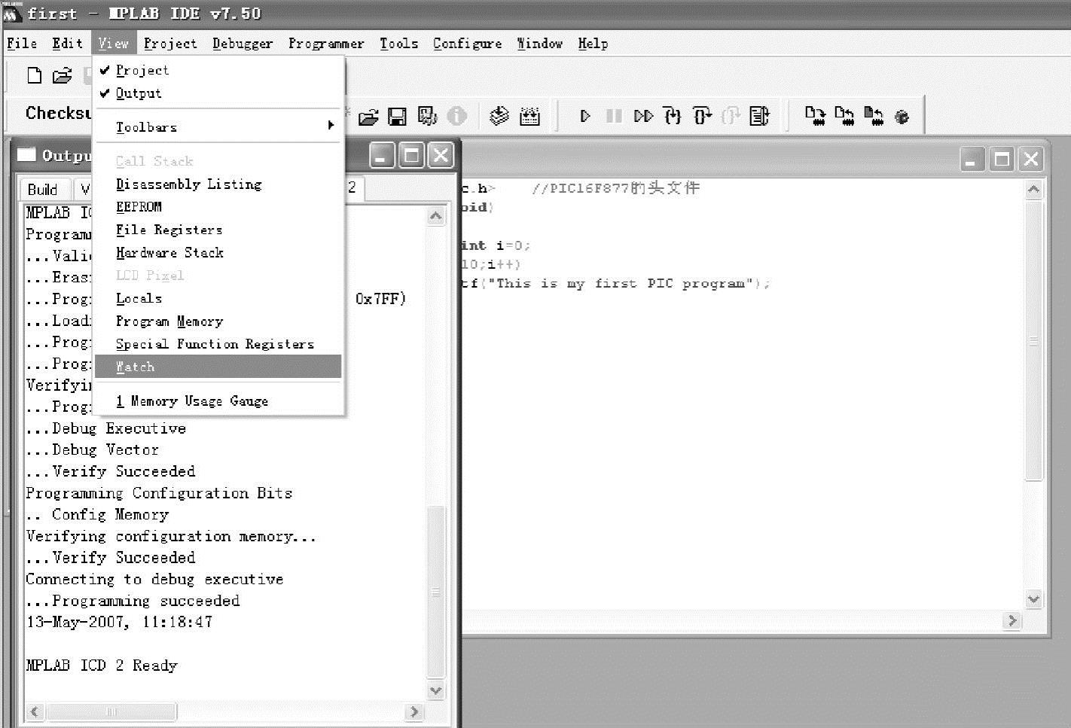This screenshot has width=1071, height=728.
Task: Select Locals from the View menu
Action: [218, 298]
